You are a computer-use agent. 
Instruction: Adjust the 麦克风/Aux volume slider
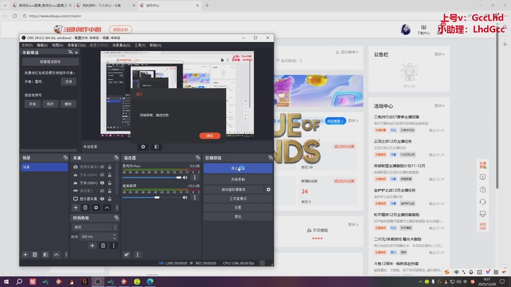coord(152,178)
